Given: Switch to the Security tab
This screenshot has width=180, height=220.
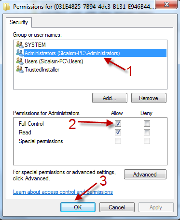Looking at the screenshot, I should (19, 22).
